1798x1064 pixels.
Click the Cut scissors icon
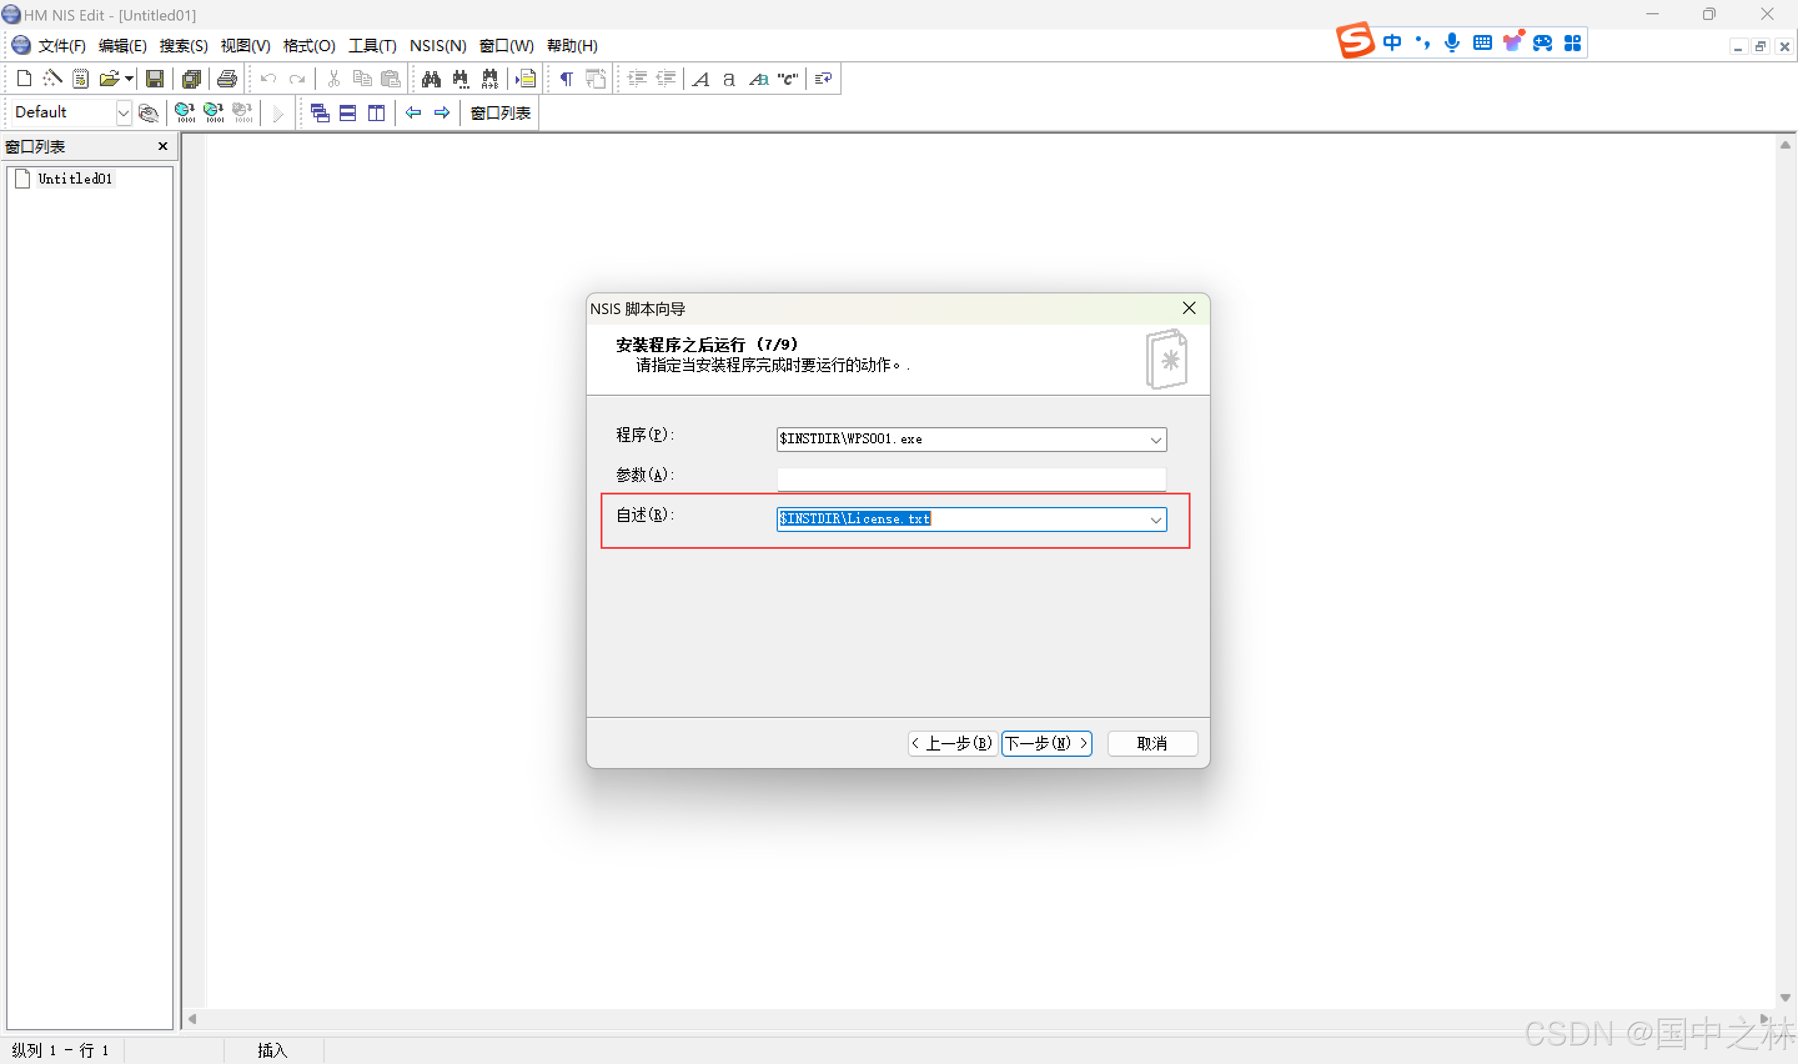point(333,78)
